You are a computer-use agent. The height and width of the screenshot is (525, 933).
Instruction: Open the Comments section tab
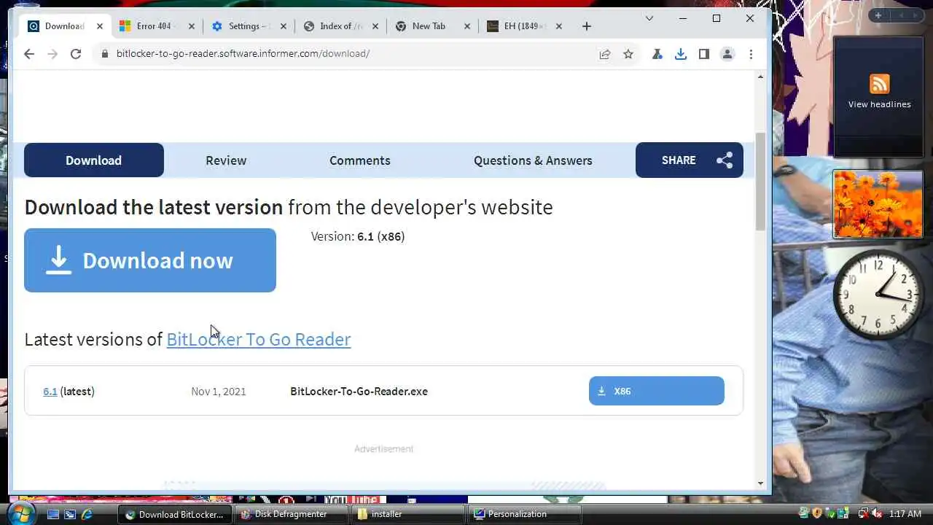pos(360,160)
